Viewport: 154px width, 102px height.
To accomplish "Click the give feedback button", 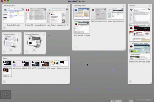I will click(116, 101).
